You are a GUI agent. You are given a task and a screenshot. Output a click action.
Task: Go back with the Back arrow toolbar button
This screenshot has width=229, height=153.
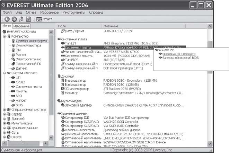point(7,19)
